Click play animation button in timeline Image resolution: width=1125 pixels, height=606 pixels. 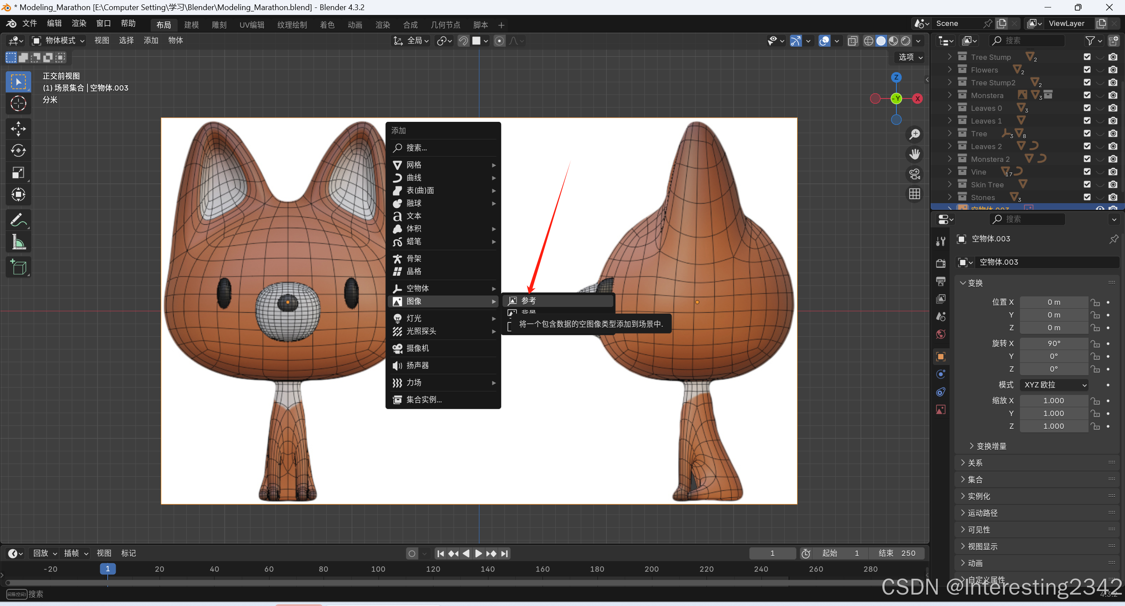click(x=479, y=553)
